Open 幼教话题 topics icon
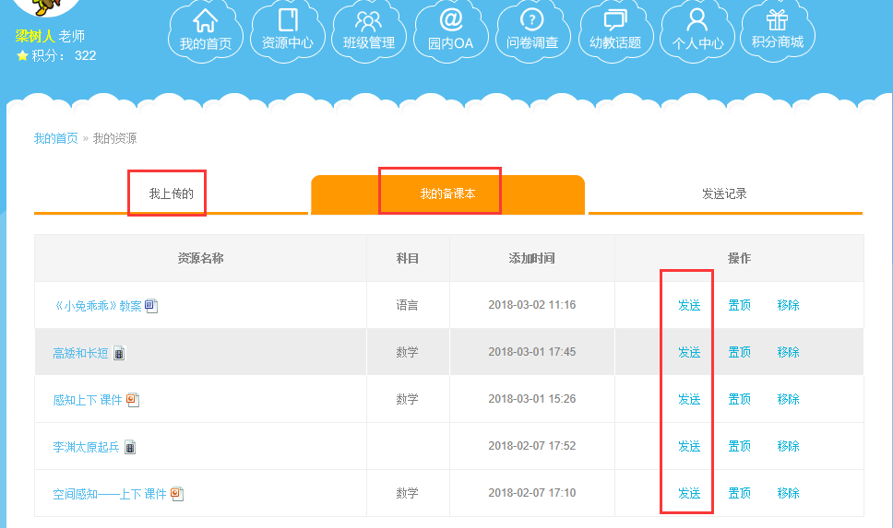The width and height of the screenshot is (893, 528). [x=615, y=31]
